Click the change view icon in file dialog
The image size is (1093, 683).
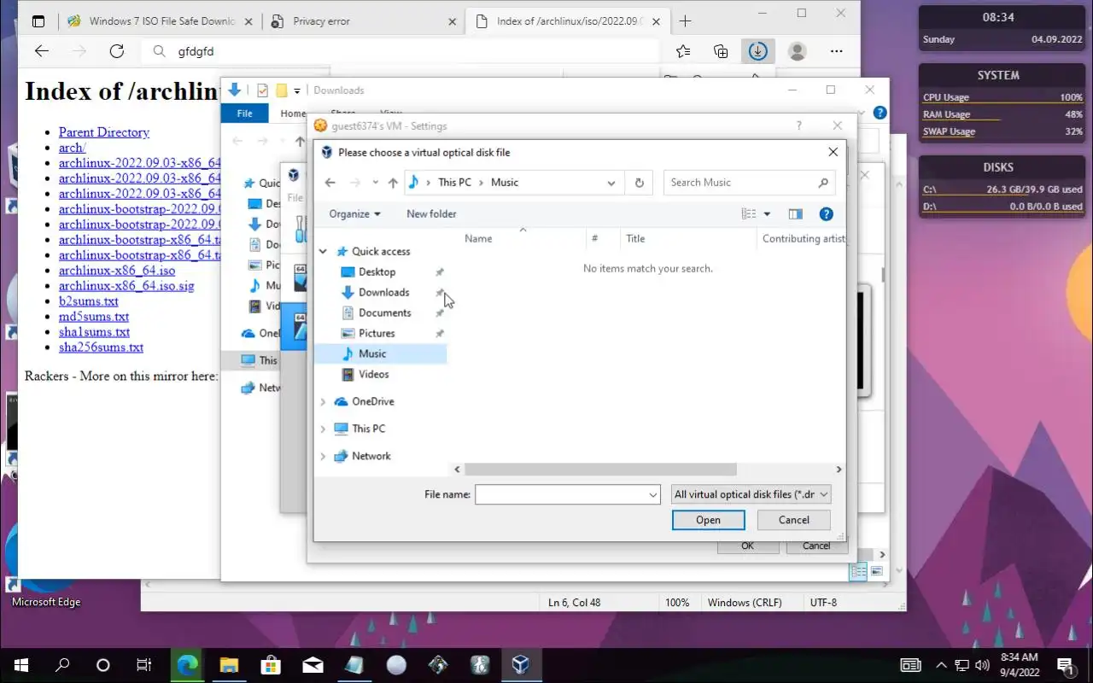pos(749,214)
